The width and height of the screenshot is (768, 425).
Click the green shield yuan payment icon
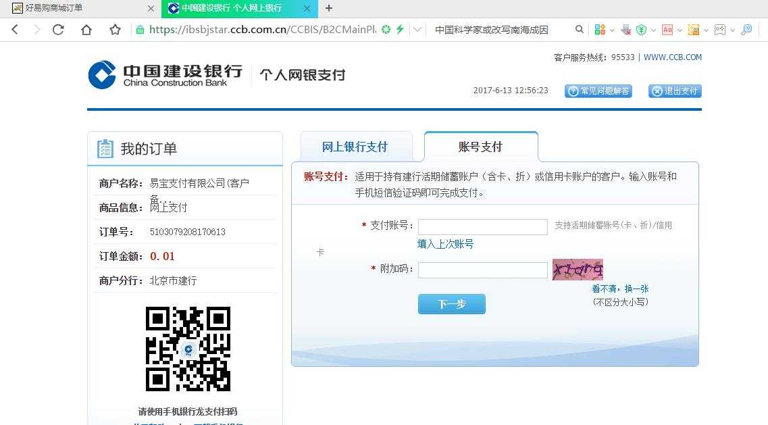click(640, 30)
